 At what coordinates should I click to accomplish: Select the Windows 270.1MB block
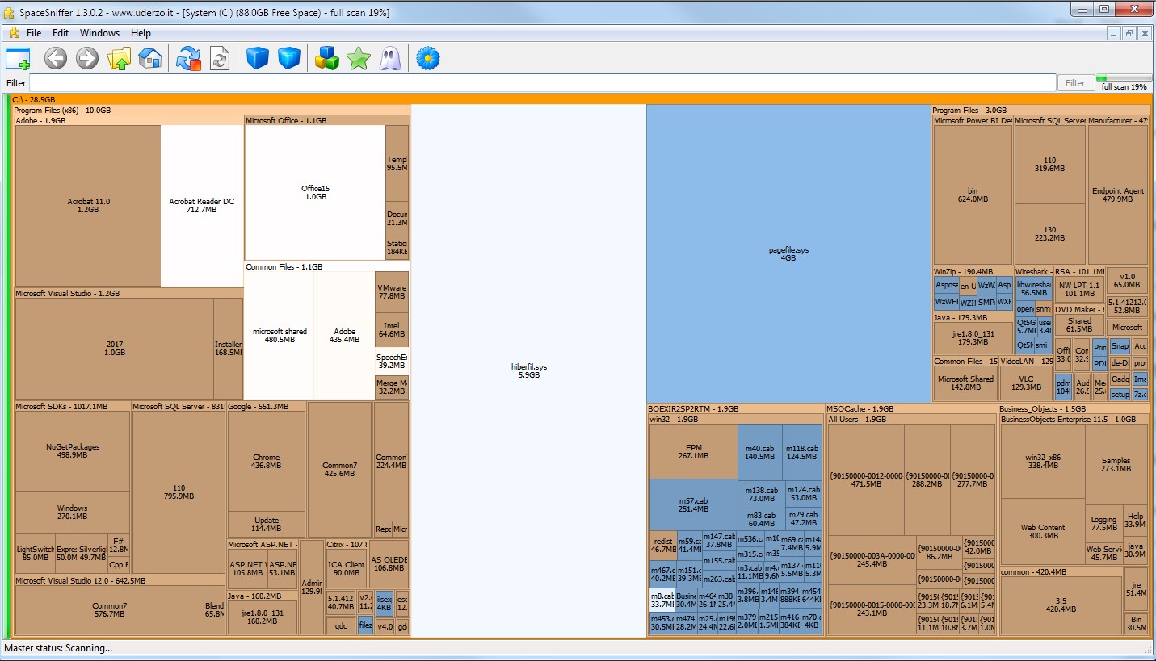click(73, 512)
